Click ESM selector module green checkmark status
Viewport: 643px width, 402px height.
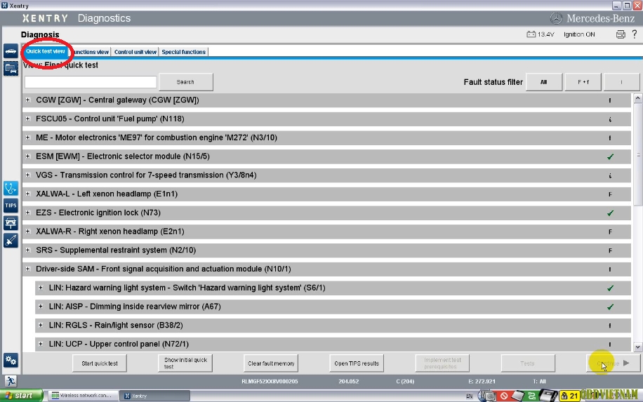pyautogui.click(x=610, y=156)
